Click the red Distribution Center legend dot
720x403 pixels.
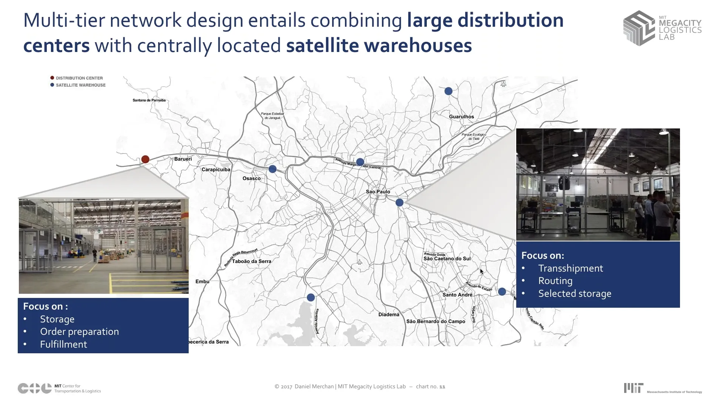pos(52,78)
